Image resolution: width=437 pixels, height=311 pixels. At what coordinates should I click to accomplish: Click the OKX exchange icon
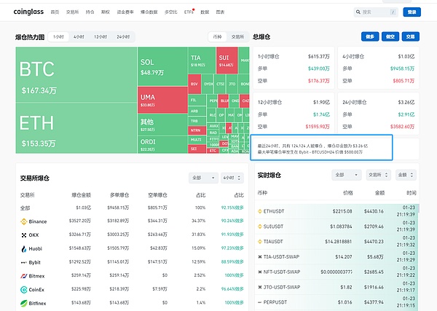[23, 235]
